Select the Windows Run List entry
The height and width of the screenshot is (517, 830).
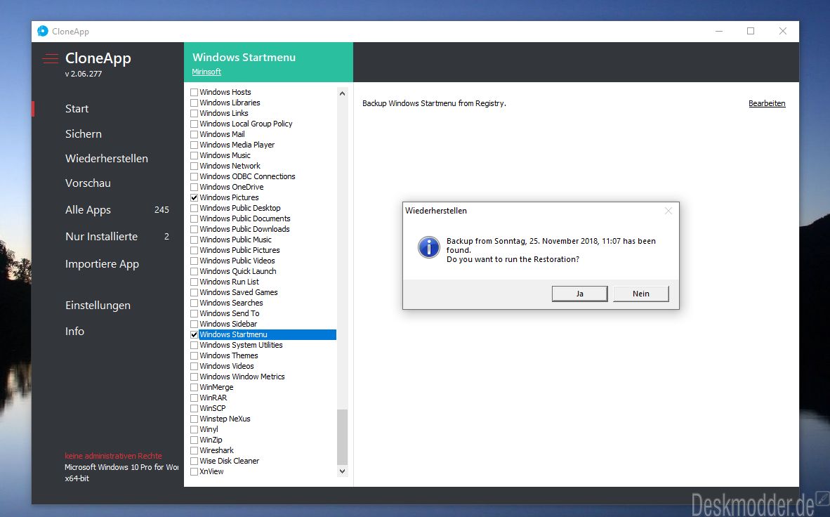pos(229,282)
